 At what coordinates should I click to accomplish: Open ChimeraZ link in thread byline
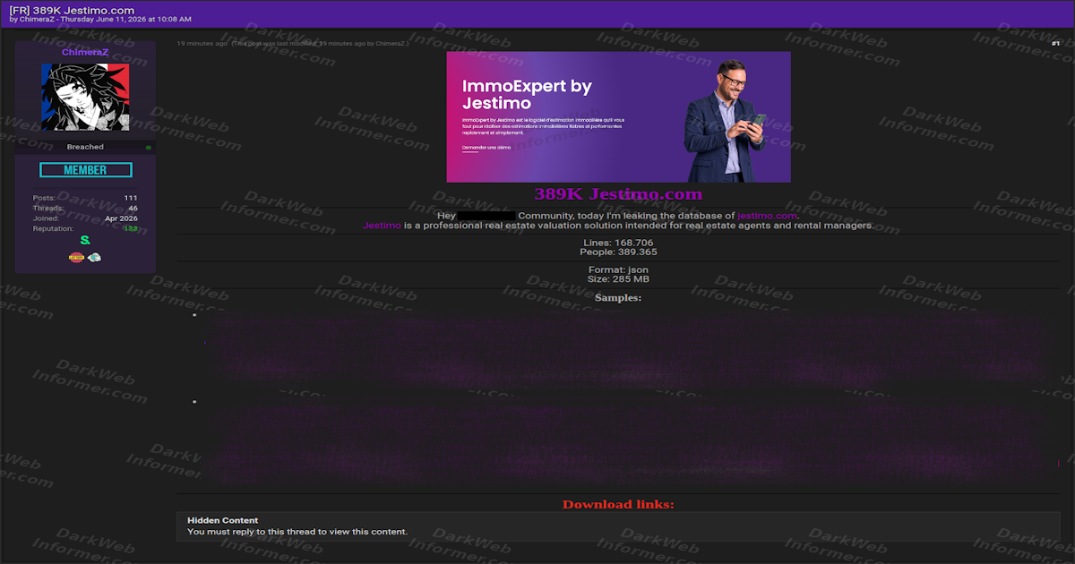point(38,19)
